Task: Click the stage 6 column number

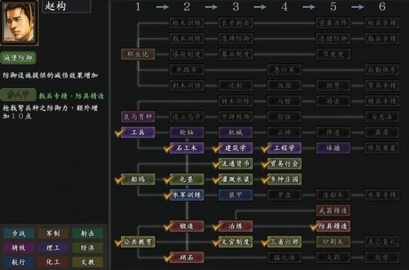Action: point(382,6)
